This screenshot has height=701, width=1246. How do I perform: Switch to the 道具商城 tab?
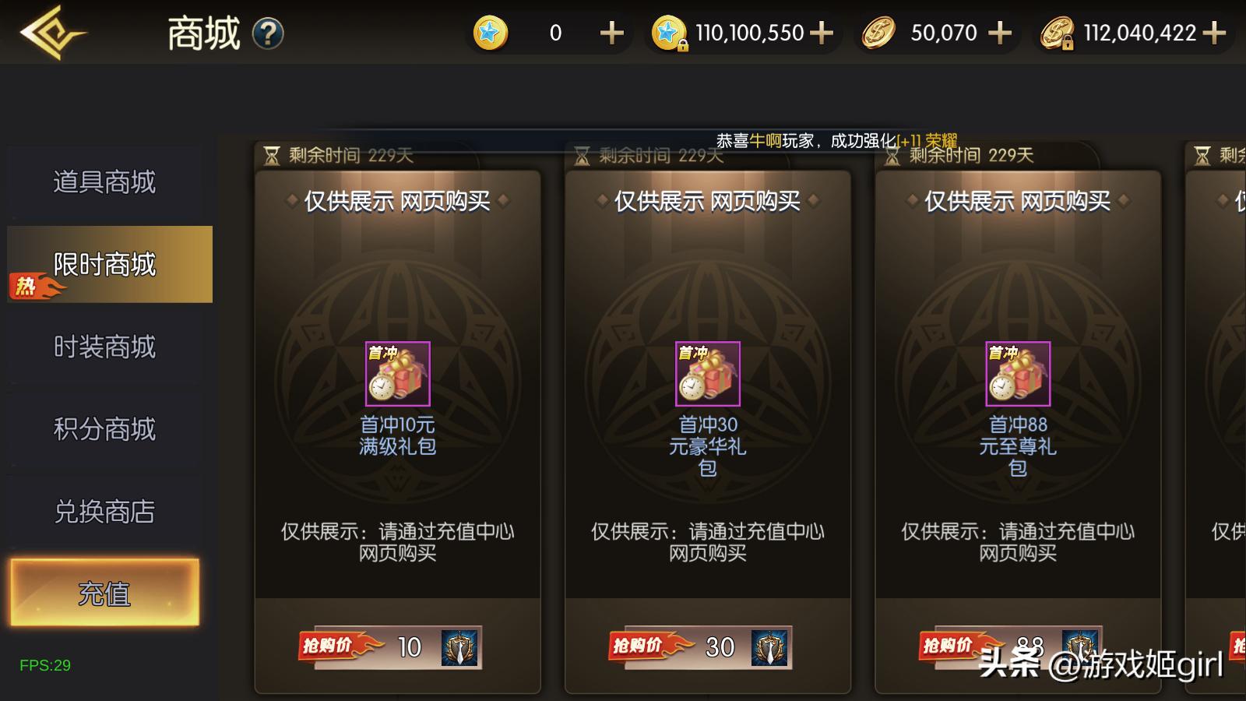pos(104,181)
